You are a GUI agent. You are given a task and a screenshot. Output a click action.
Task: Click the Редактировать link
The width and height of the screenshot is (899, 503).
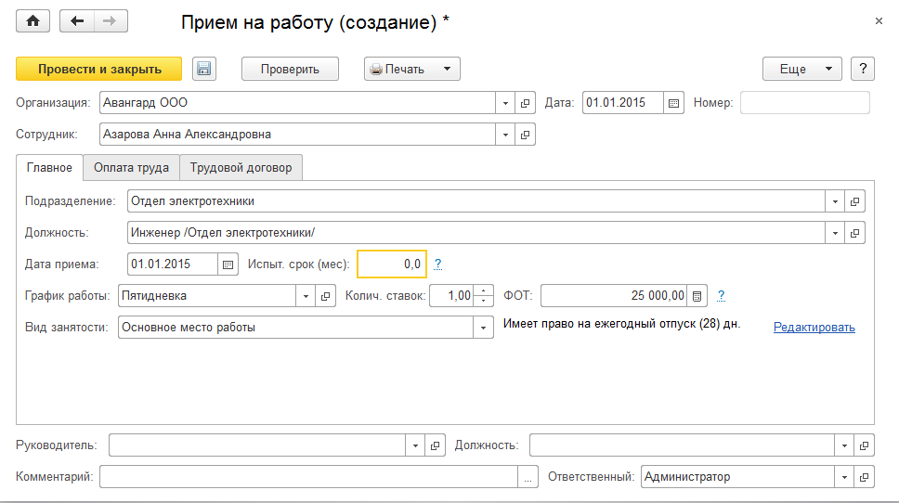click(x=814, y=328)
